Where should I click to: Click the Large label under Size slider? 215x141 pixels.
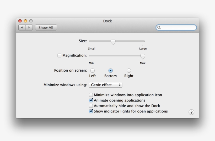(143, 49)
